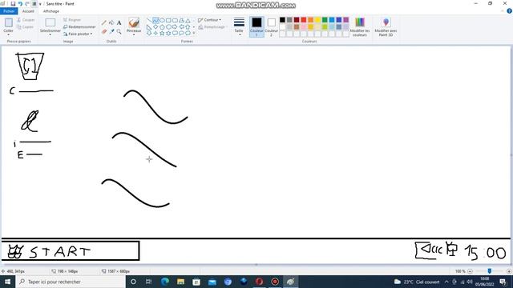Select the Eraser tool

[x=104, y=31]
